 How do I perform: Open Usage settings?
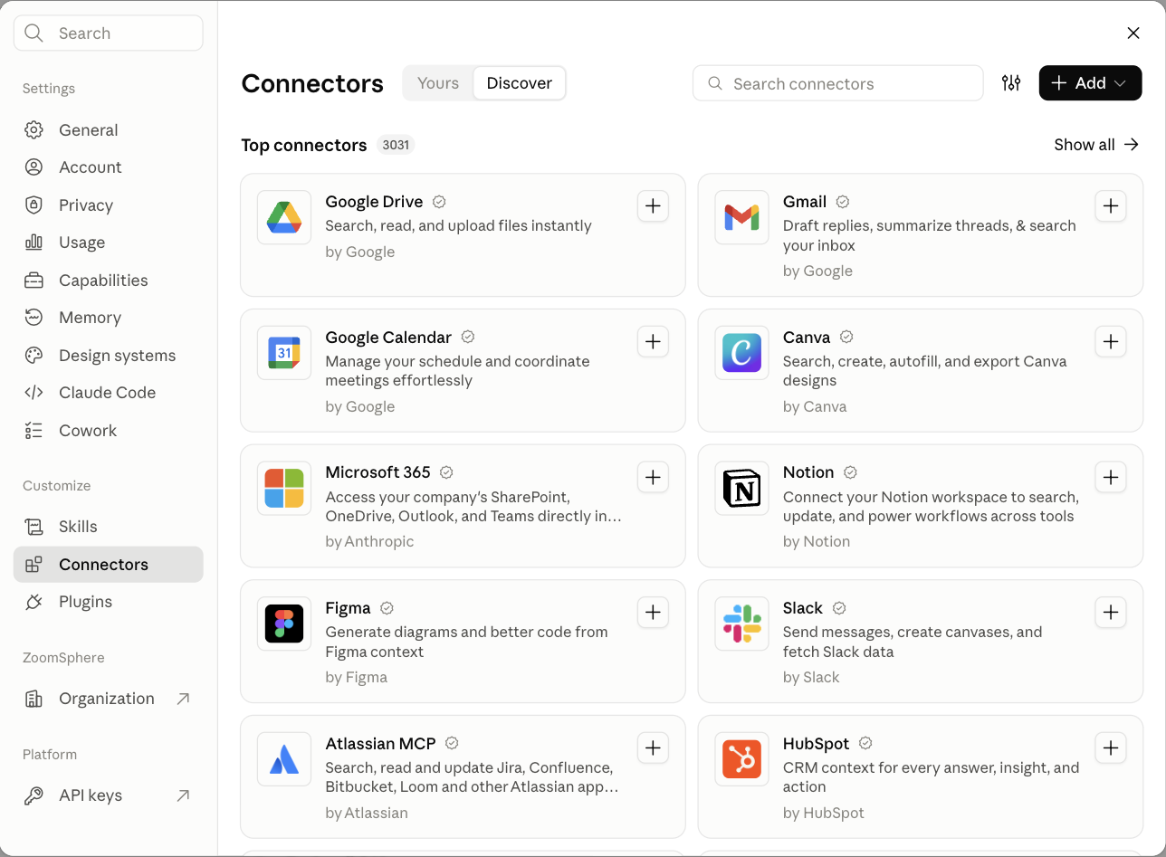coord(109,243)
